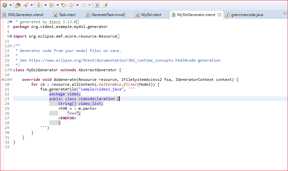Click 'AbstractGenerator' in class declaration
This screenshot has height=171, width=288.
pyautogui.click(x=98, y=70)
